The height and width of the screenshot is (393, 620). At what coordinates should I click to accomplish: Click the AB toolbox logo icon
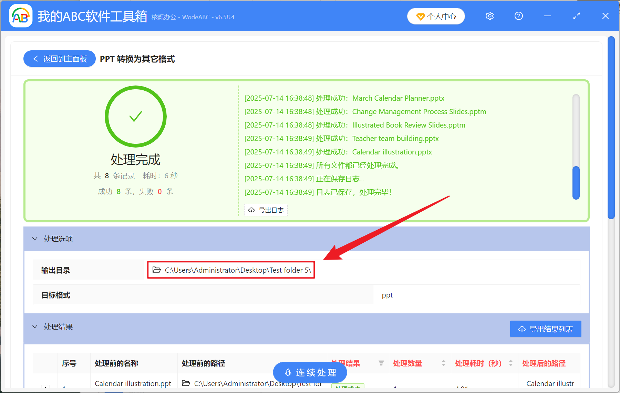point(20,16)
